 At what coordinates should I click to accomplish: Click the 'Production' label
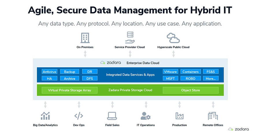[x=179, y=125]
